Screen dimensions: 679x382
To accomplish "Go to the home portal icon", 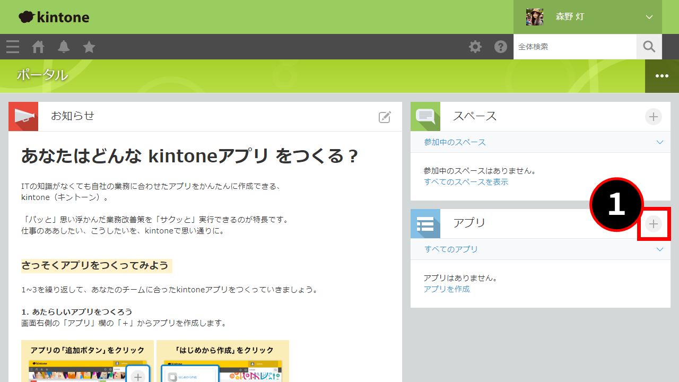I will [x=38, y=47].
